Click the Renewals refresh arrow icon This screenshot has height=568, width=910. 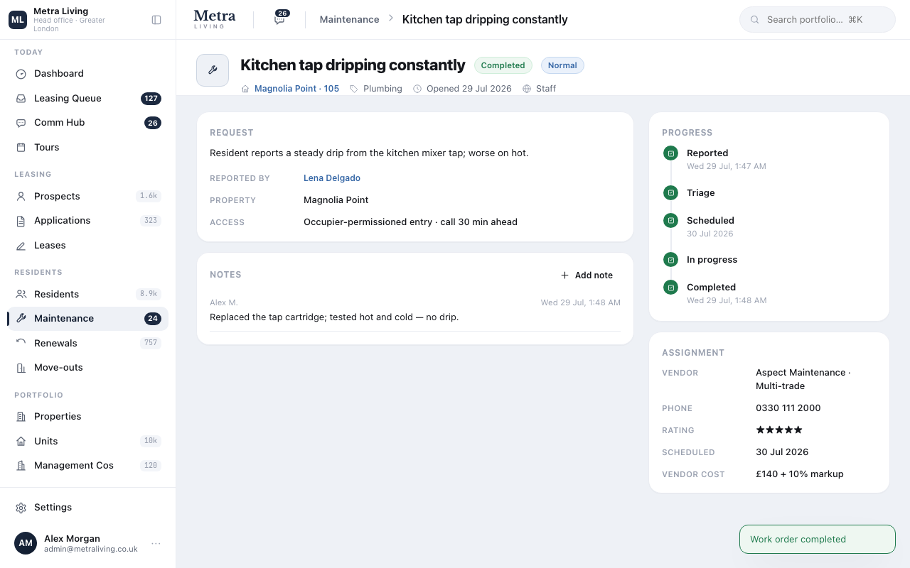(21, 344)
